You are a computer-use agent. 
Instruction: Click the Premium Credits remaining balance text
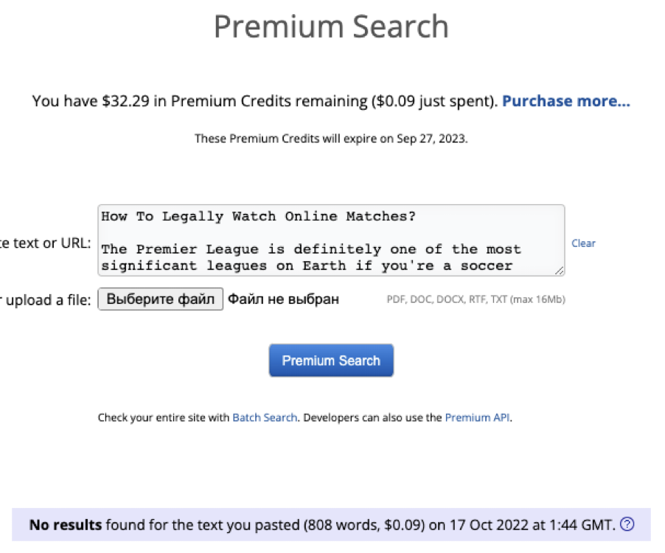point(265,101)
